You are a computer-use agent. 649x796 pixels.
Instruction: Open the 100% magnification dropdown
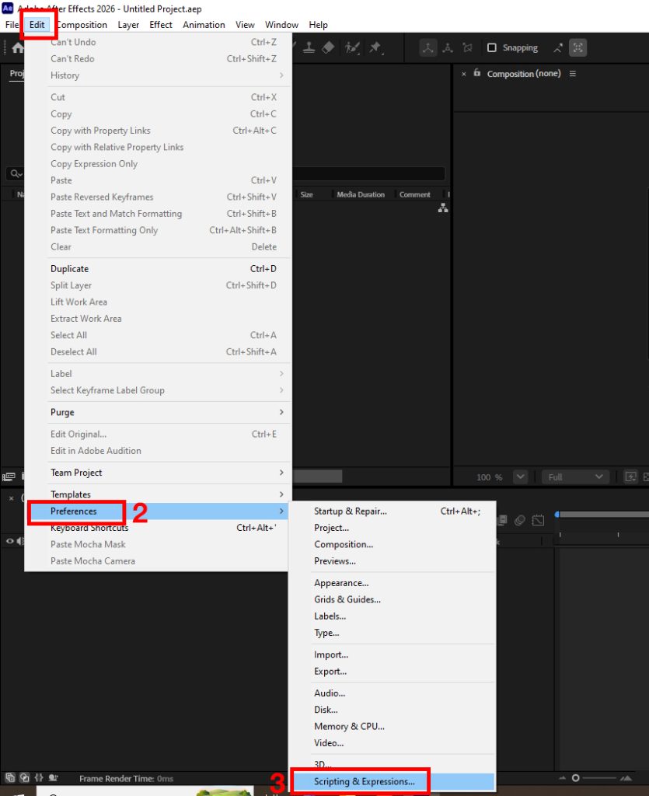pos(520,477)
